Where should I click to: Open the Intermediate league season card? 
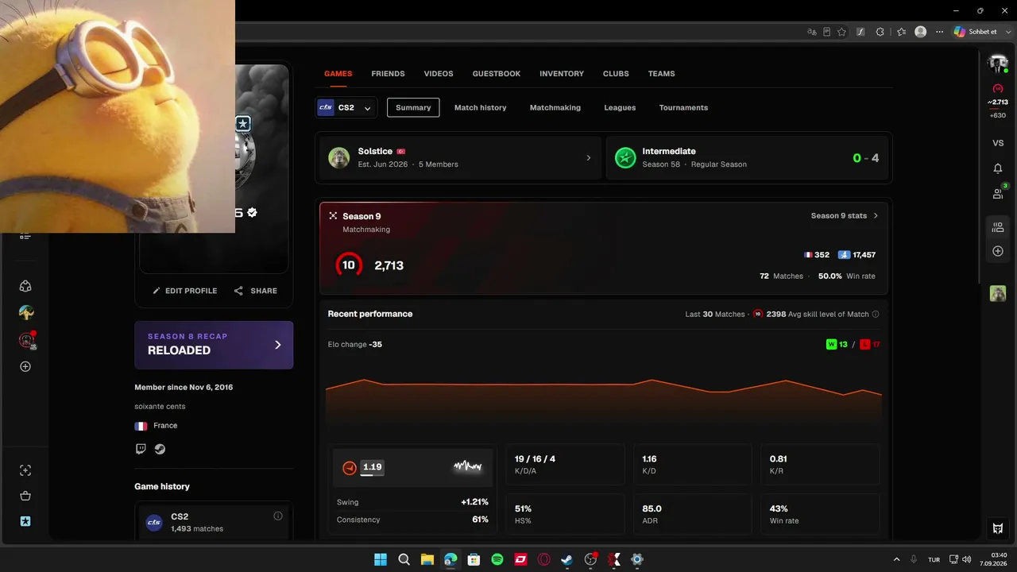tap(747, 158)
